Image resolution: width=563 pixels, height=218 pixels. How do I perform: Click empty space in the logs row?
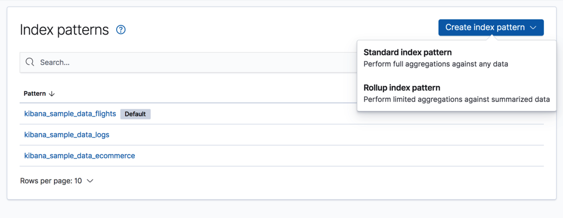tap(308, 135)
